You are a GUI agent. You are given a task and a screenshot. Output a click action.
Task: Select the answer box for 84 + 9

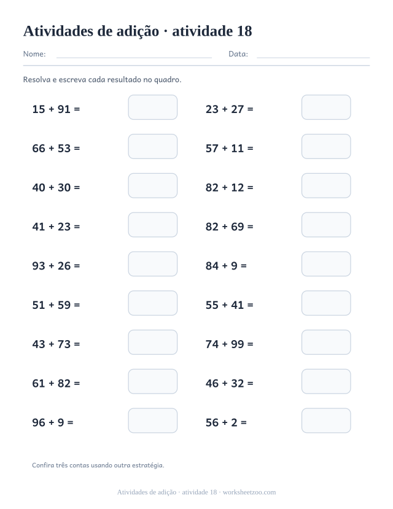point(326,264)
